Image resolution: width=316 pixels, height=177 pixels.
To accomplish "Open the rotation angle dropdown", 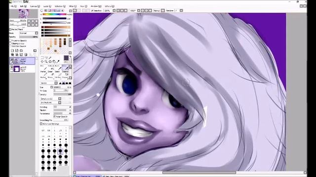I will (139, 10).
